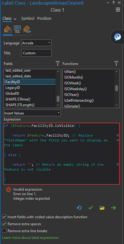This screenshot has width=124, height=244.
Task: Uncheck Insert fields with coded value description
Action: pyautogui.click(x=4, y=217)
